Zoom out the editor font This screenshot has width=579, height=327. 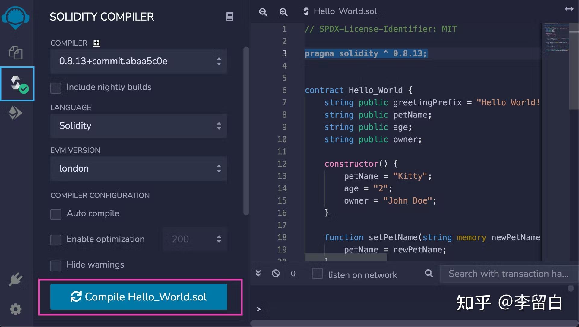coord(263,12)
